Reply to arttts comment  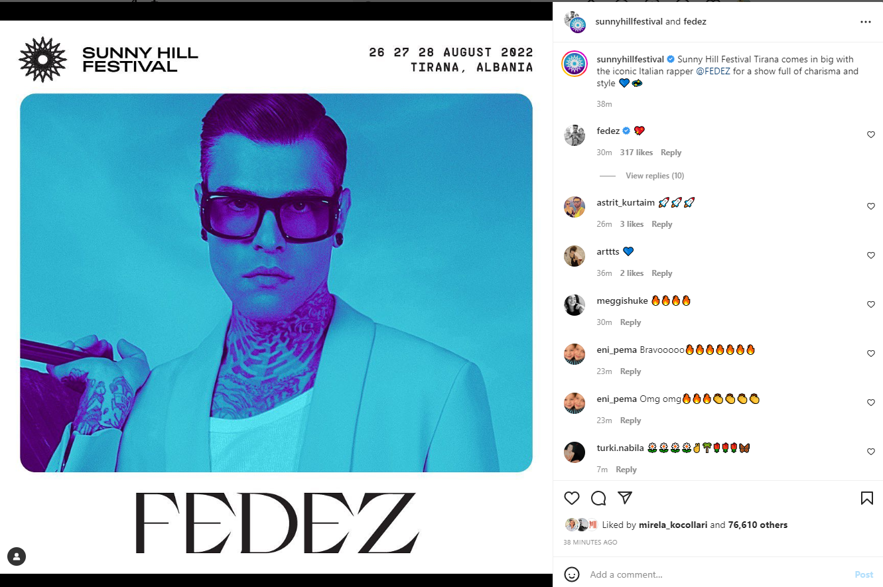(x=661, y=273)
